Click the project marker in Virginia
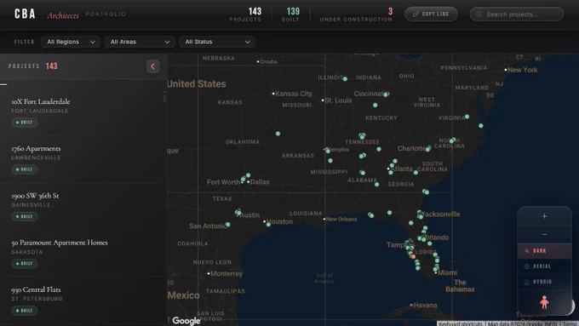This screenshot has width=579, height=326. [467, 117]
